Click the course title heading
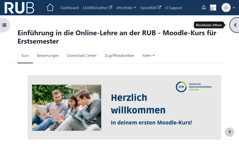This screenshot has width=239, height=144. point(117,37)
